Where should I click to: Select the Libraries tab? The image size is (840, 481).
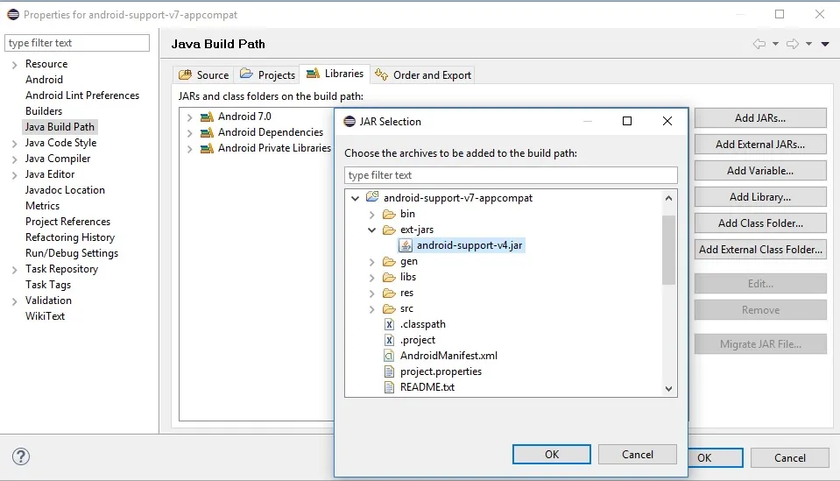[x=335, y=74]
